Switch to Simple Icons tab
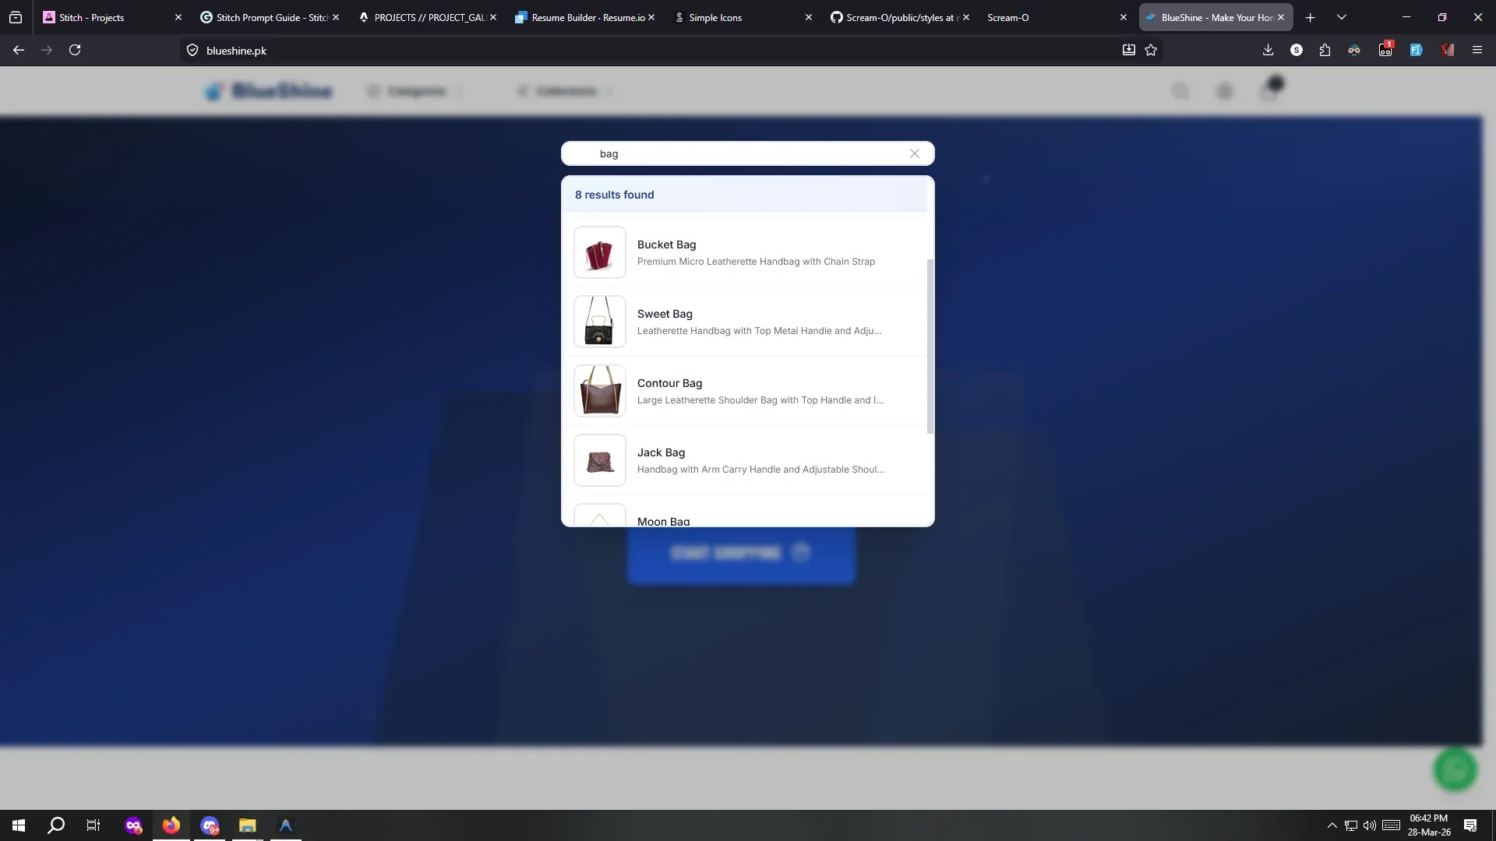The image size is (1496, 841). 714,17
